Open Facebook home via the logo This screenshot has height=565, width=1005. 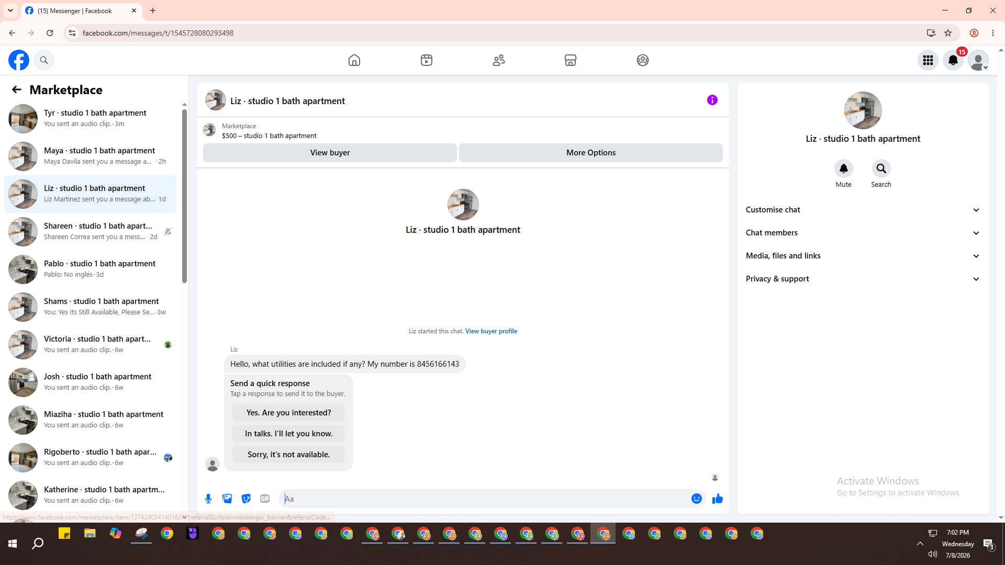click(x=19, y=60)
